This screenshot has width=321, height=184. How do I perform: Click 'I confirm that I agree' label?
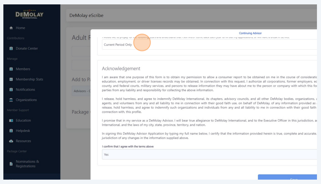point(128,147)
